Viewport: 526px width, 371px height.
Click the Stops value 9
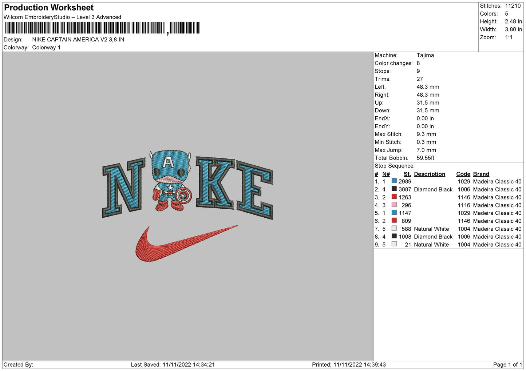(x=418, y=71)
